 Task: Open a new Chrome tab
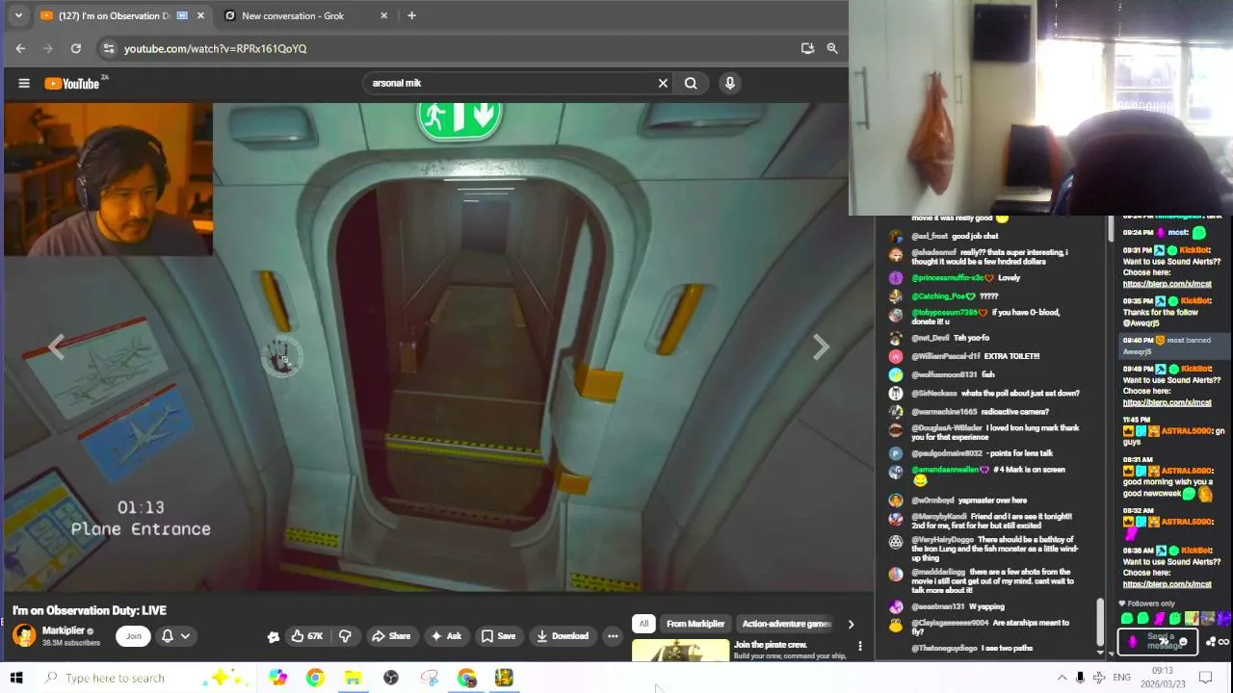pos(411,15)
